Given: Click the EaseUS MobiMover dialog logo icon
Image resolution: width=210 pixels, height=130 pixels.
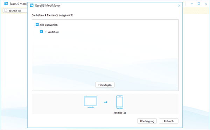Looking at the screenshot, I should pyautogui.click(x=31, y=5).
